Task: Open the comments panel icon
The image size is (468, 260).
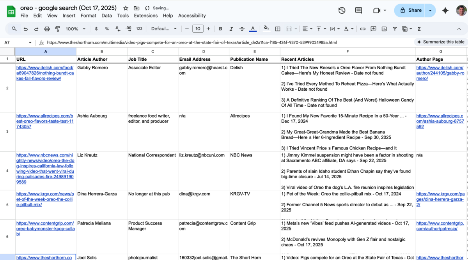Action: (x=358, y=11)
